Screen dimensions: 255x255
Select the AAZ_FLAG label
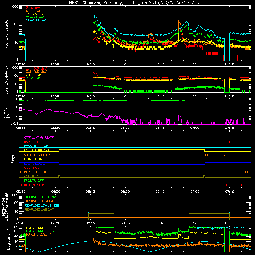(x=31, y=176)
